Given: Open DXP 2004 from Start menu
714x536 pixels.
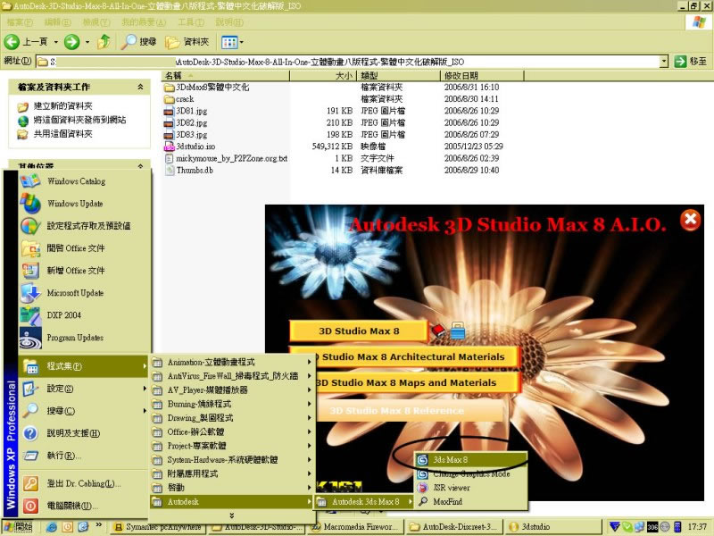Looking at the screenshot, I should [x=84, y=315].
